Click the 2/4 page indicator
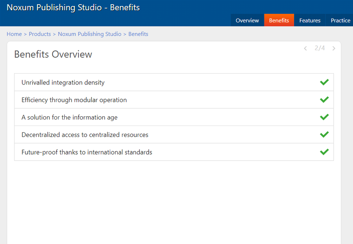The image size is (353, 244). click(x=320, y=48)
